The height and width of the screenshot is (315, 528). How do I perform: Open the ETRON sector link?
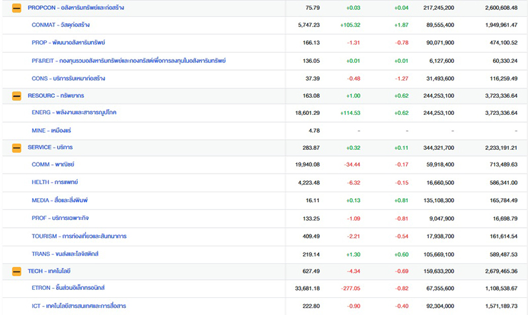click(68, 288)
